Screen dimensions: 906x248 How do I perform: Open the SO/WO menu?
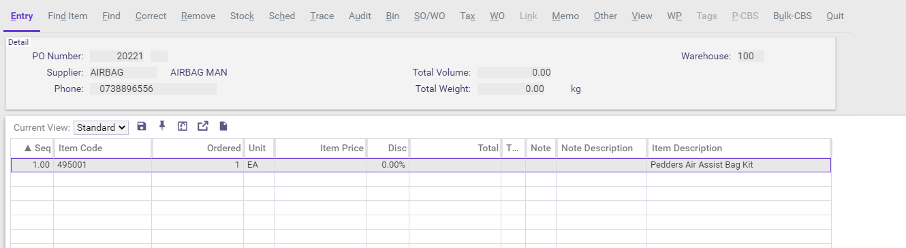429,16
